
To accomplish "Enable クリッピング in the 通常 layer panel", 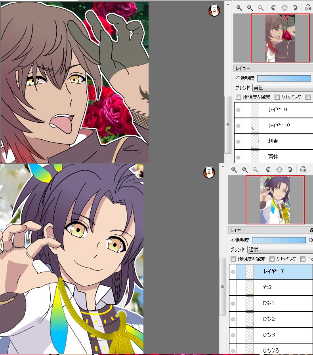I will tap(272, 259).
